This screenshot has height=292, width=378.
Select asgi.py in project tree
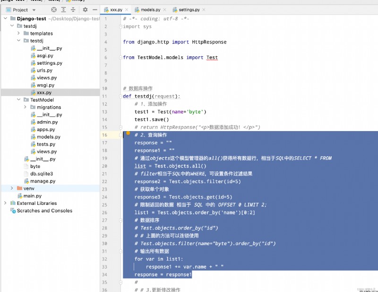[45, 55]
